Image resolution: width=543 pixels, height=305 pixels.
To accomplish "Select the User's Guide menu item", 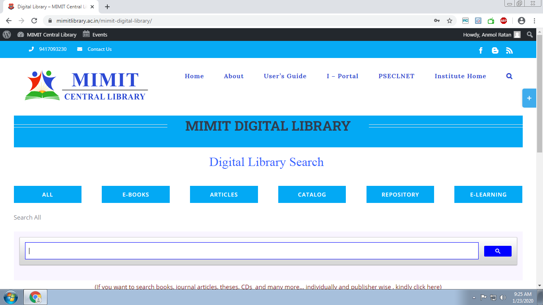I will 285,76.
